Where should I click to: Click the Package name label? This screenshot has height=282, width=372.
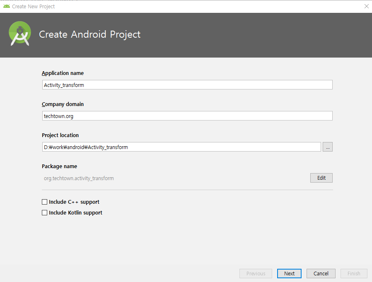pos(59,166)
